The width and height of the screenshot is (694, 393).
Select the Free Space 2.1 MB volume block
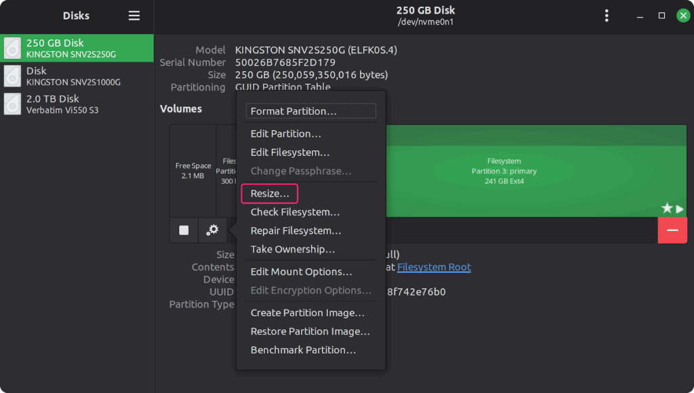(x=193, y=171)
